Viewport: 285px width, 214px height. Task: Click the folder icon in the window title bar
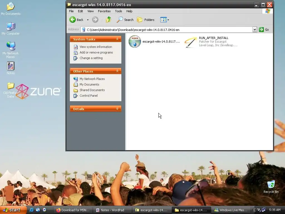pos(69,4)
